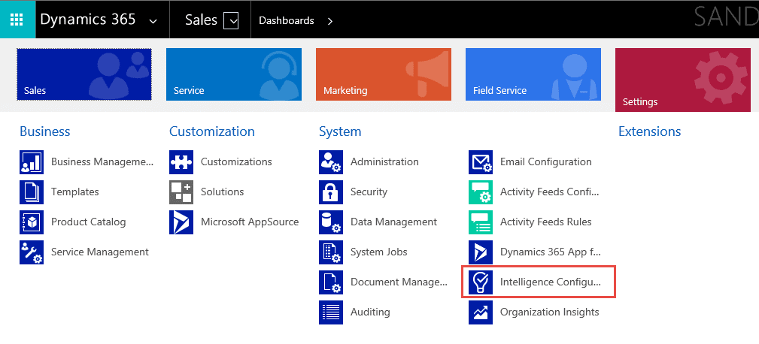Click the Customizations puzzle icon
Viewport: 759px width, 344px height.
[181, 161]
